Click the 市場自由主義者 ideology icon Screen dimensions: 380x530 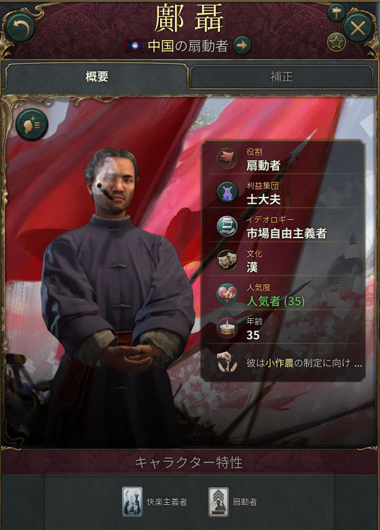[227, 226]
